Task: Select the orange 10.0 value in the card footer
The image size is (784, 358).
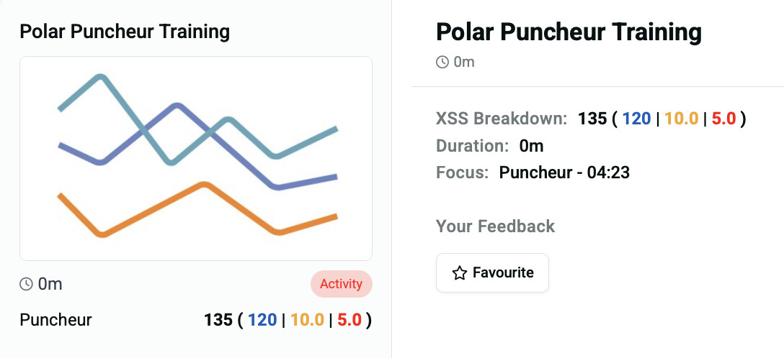Action: pyautogui.click(x=307, y=320)
